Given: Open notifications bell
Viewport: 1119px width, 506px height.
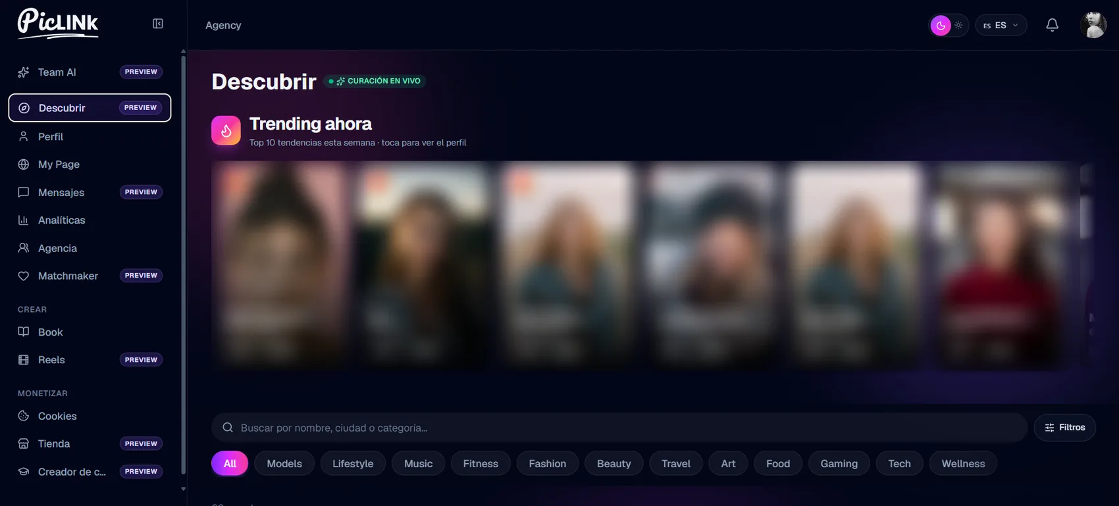Looking at the screenshot, I should (x=1053, y=25).
